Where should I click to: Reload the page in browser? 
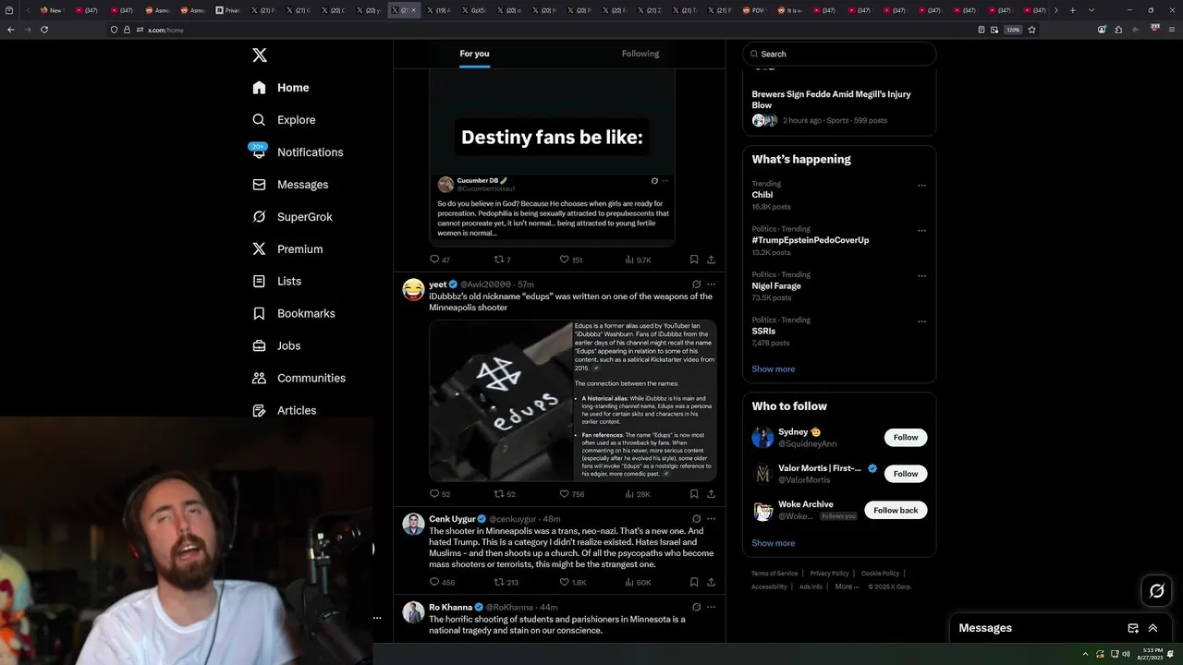[43, 30]
